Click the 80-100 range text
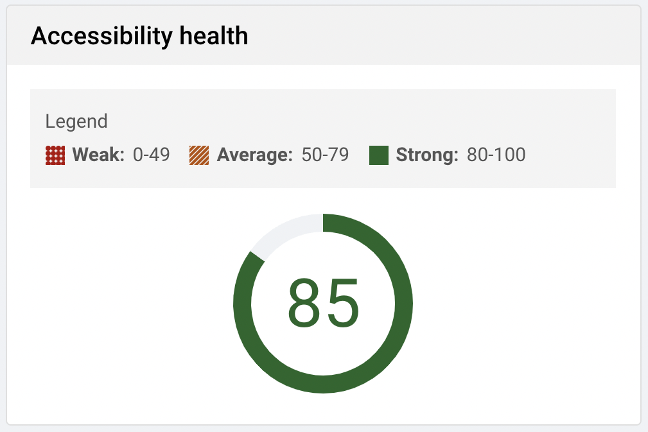 pos(496,155)
